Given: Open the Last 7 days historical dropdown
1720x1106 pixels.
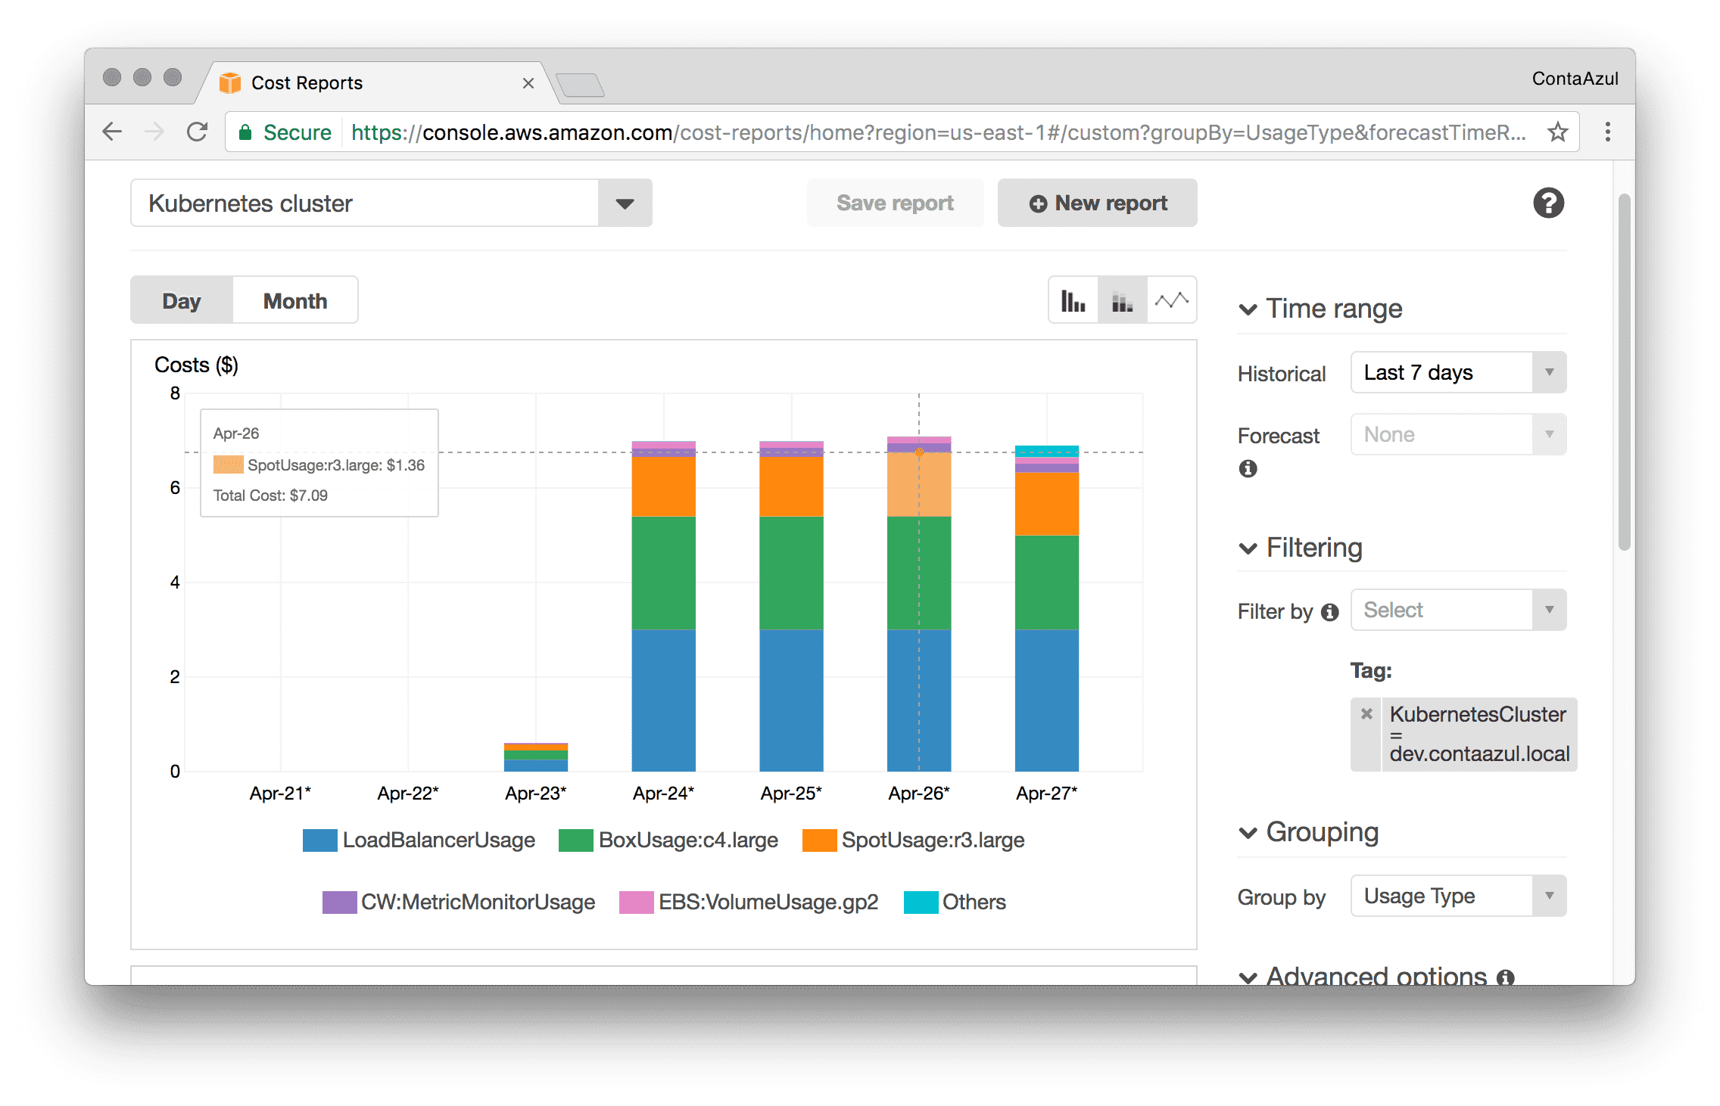Looking at the screenshot, I should point(1457,372).
